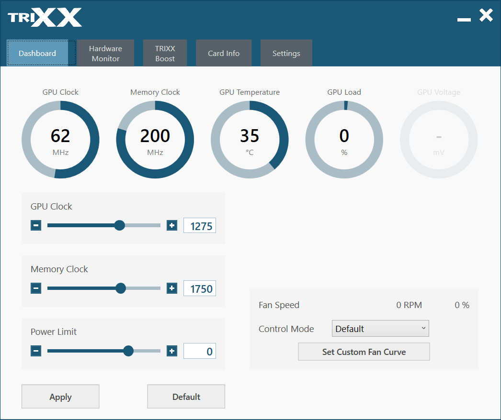Decrease GPU Clock with the minus button

(36, 225)
